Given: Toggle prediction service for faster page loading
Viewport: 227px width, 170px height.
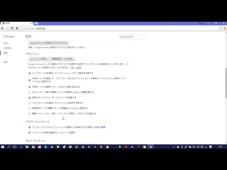Looking at the screenshot, I should pyautogui.click(x=29, y=87).
